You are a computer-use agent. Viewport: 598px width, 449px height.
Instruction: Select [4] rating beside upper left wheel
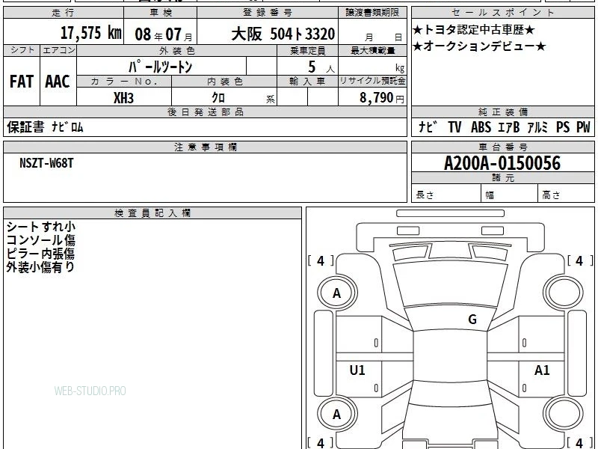tap(321, 260)
